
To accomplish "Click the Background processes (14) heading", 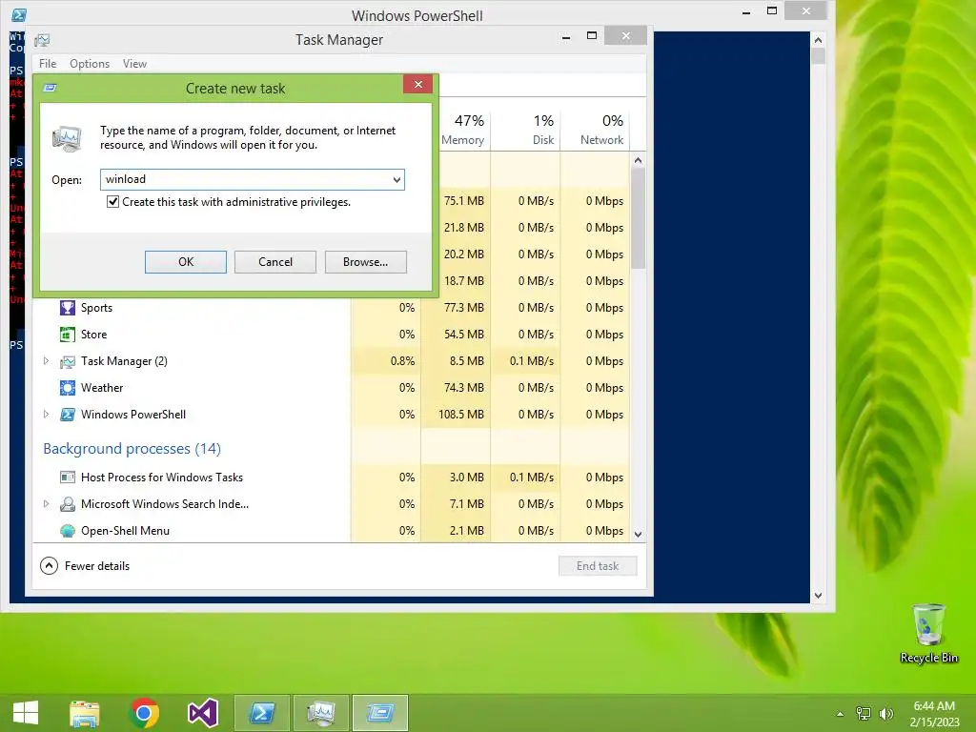I will [132, 449].
